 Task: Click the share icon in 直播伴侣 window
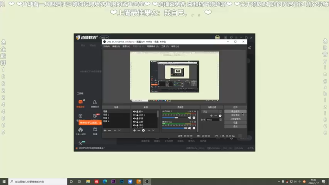pyautogui.click(x=250, y=48)
